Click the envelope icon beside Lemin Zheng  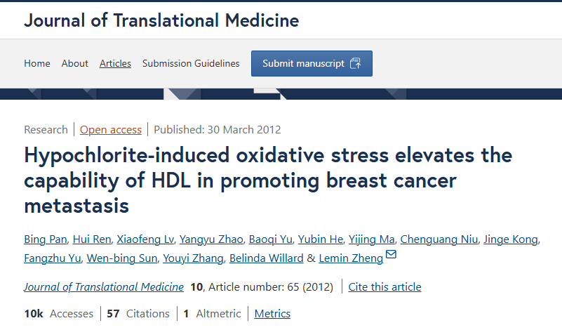[391, 254]
